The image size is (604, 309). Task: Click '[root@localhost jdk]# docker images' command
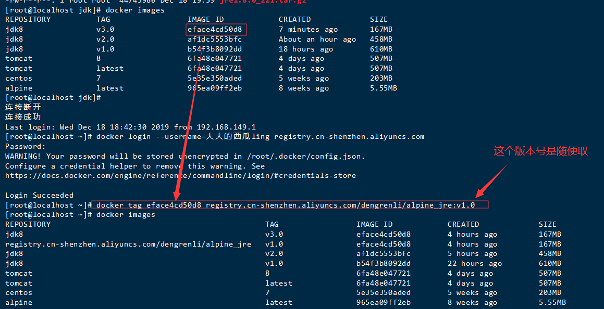tap(85, 10)
